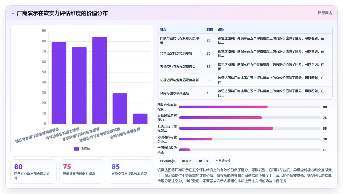Screen dimensions: 343x194
Task: Click the 系统交互与操作效率感受 chart bar
Action: pos(99,80)
